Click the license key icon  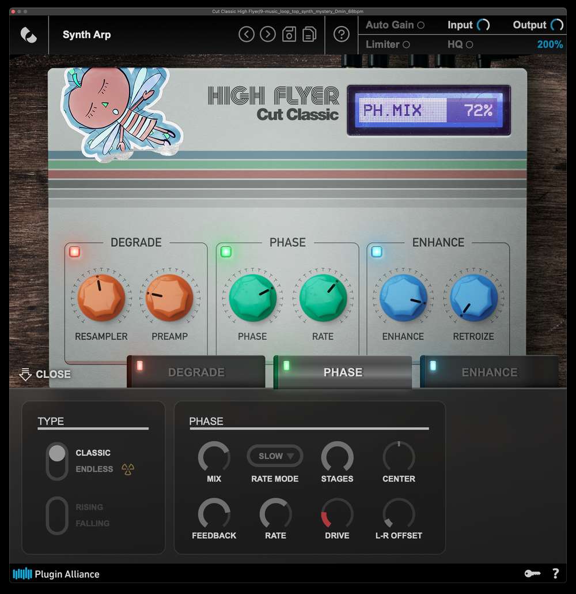click(x=532, y=573)
